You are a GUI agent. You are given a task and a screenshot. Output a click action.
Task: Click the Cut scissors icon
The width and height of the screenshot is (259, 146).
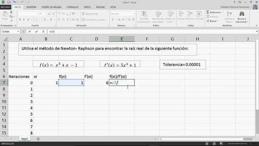click(11, 12)
